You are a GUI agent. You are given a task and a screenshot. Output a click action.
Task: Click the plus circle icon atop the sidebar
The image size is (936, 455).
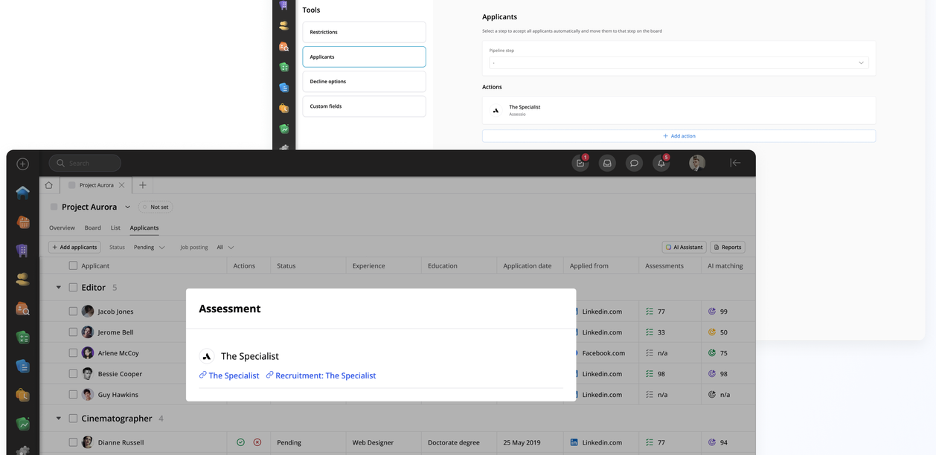[x=22, y=164]
